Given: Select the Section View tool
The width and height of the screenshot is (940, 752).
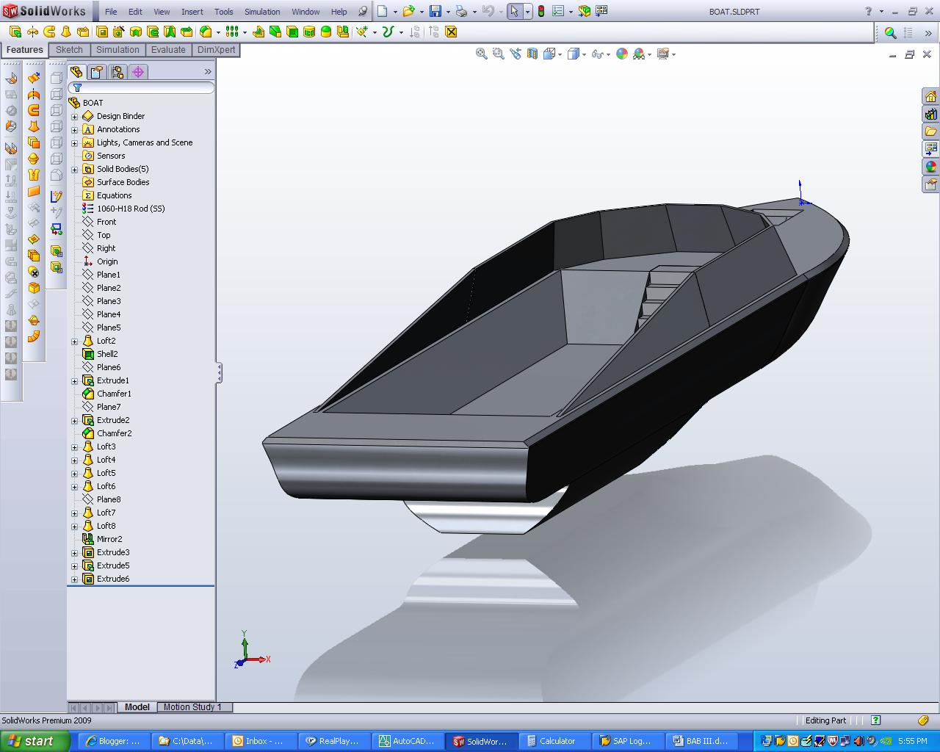Looking at the screenshot, I should (532, 54).
